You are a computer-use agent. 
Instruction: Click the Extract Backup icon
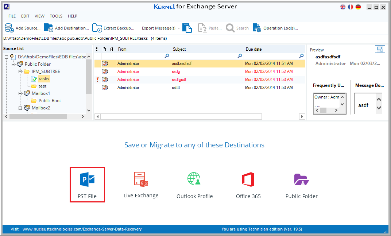97,28
